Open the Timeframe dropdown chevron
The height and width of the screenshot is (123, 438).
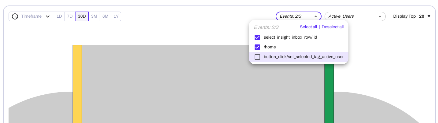point(48,16)
